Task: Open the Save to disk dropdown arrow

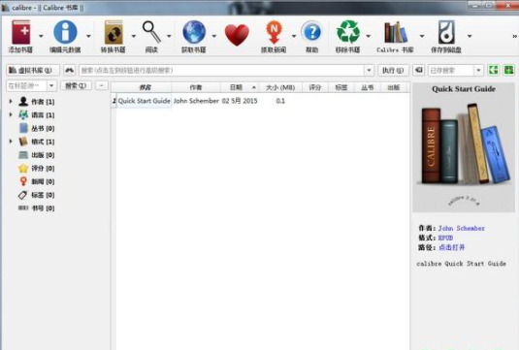Action: (470, 36)
